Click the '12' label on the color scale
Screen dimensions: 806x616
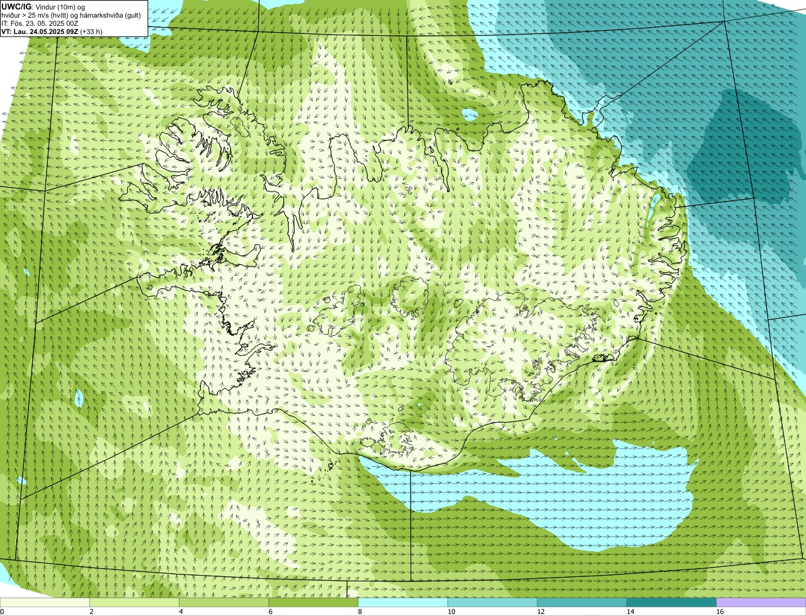click(540, 612)
